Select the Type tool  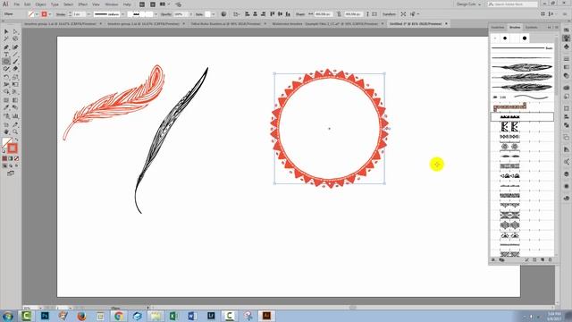[x=6, y=55]
